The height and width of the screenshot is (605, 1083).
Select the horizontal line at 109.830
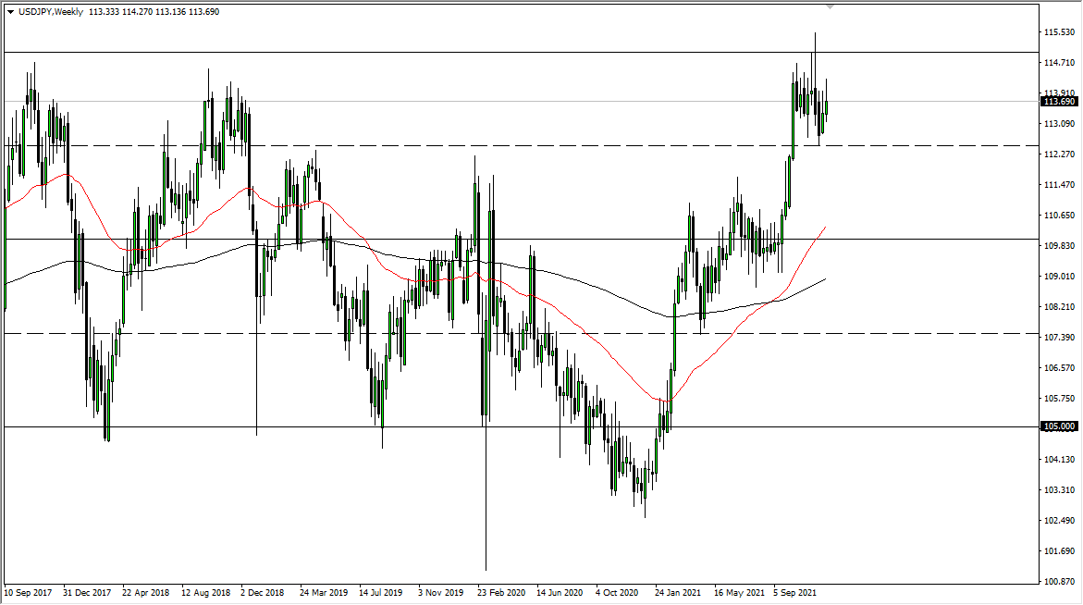click(555, 240)
